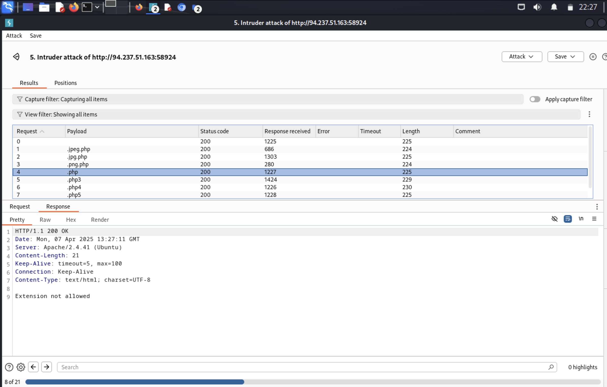The image size is (607, 387).
Task: Open results table options kebab menu
Action: pyautogui.click(x=589, y=114)
